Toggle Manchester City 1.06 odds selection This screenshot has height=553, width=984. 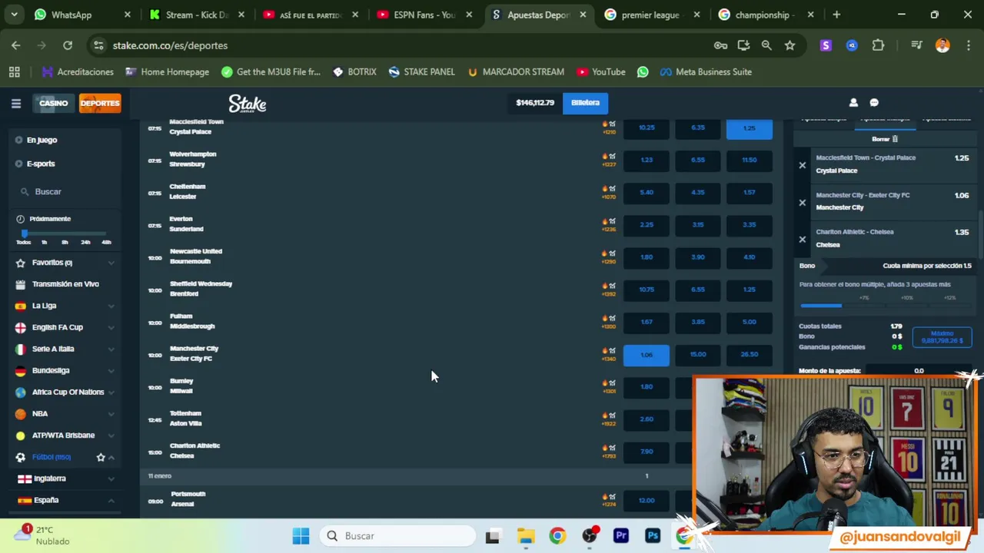647,355
